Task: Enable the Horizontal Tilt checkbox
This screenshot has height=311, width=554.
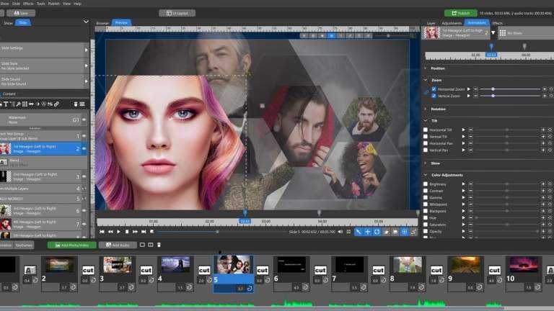Action: coord(426,130)
